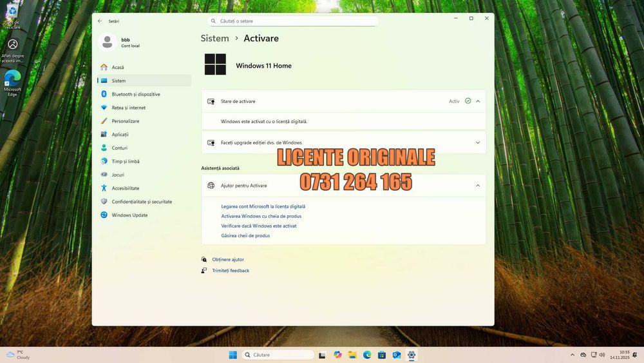Click the taskbar Căutare search box

pyautogui.click(x=278, y=355)
